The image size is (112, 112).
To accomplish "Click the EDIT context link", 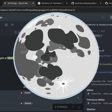I will tap(103, 31).
